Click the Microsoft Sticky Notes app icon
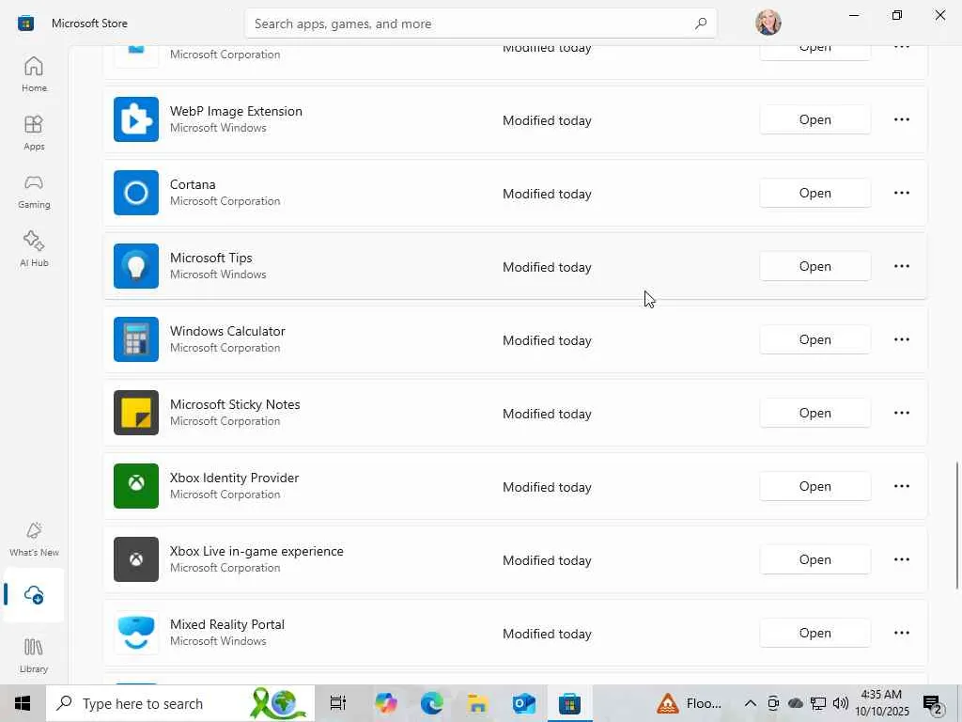The width and height of the screenshot is (962, 722). pyautogui.click(x=136, y=413)
